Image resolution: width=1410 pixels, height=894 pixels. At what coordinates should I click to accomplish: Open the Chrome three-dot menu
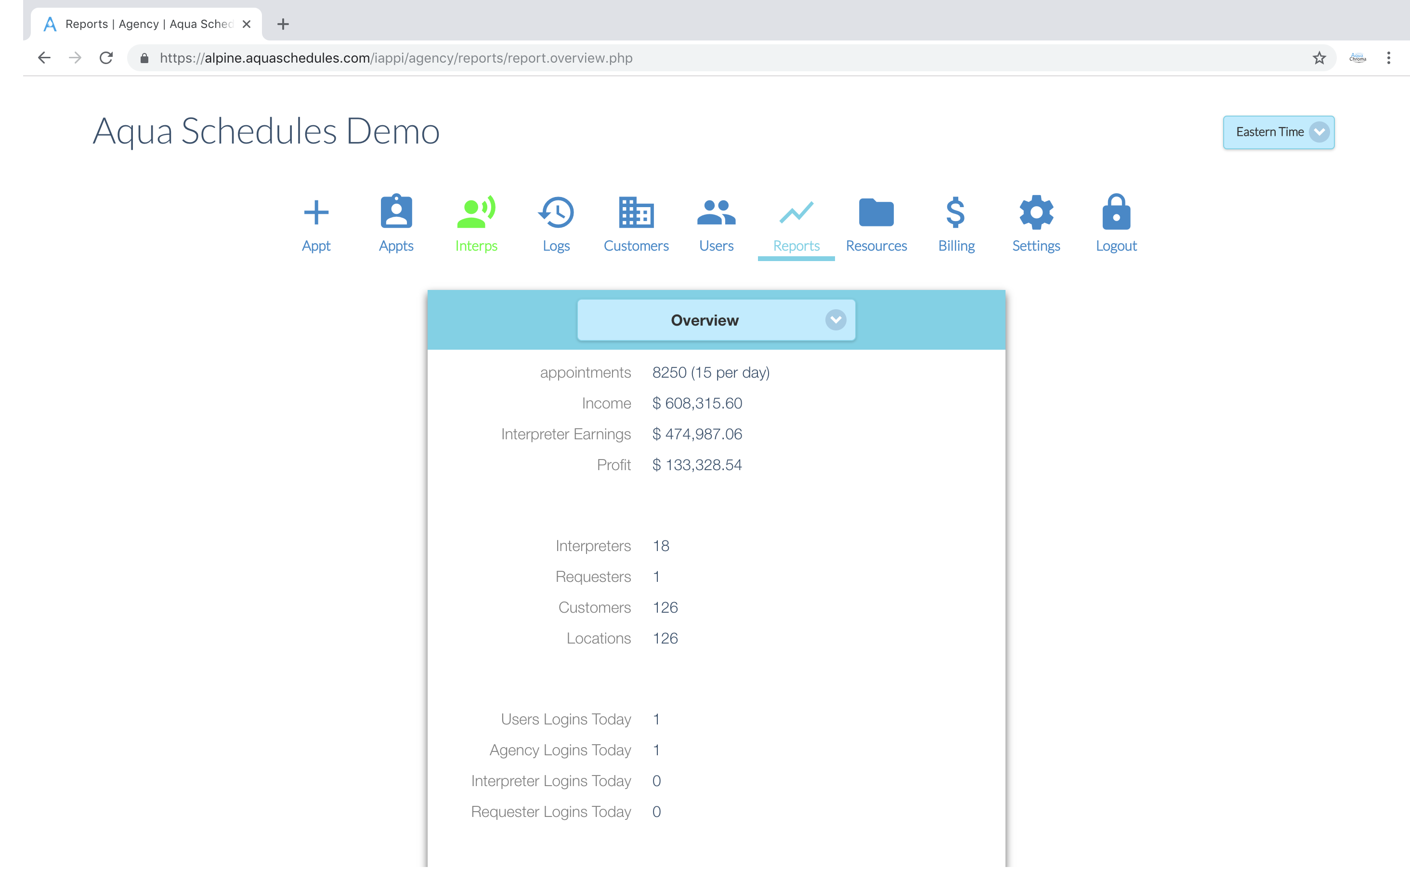(1388, 57)
